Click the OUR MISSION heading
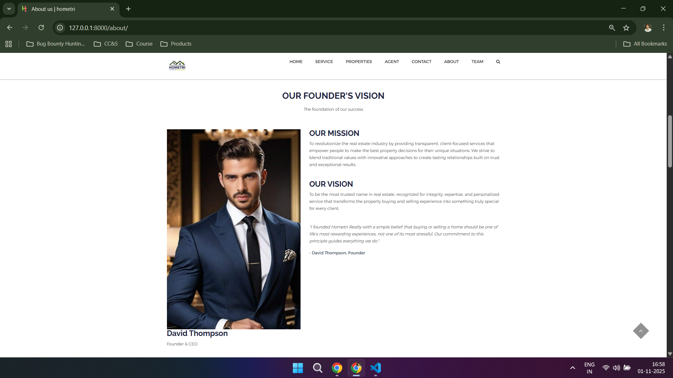 [x=334, y=133]
